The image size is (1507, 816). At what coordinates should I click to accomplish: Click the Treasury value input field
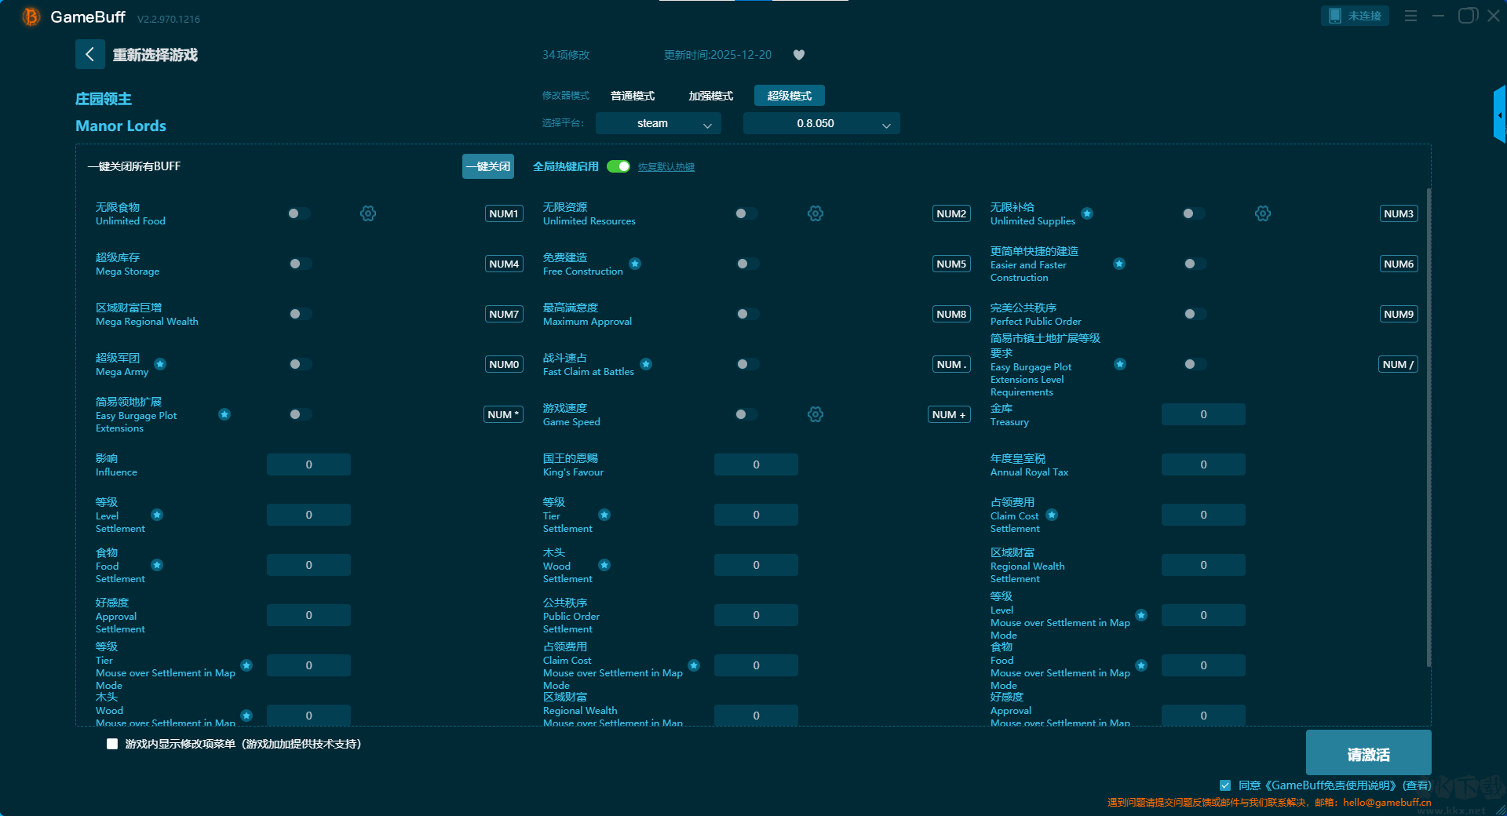pos(1203,414)
